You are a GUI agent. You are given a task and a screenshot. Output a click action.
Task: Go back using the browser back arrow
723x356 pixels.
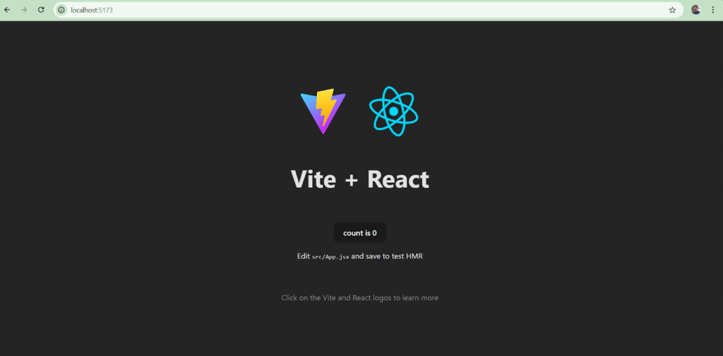click(x=8, y=10)
